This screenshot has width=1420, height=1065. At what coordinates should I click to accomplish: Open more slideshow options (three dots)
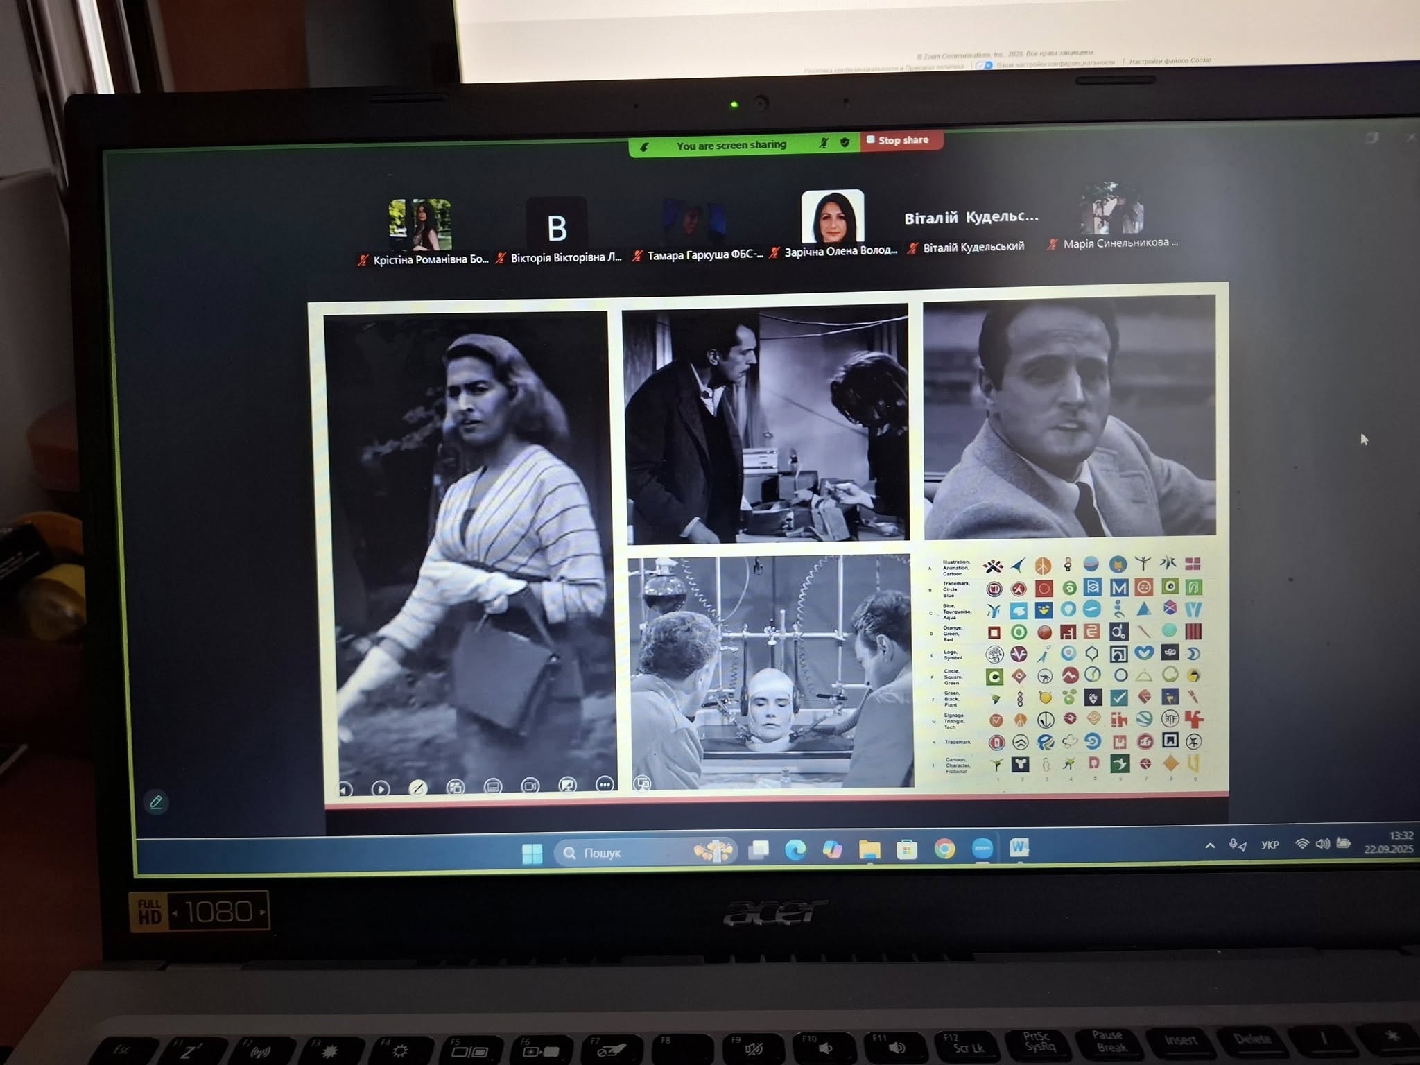coord(605,784)
